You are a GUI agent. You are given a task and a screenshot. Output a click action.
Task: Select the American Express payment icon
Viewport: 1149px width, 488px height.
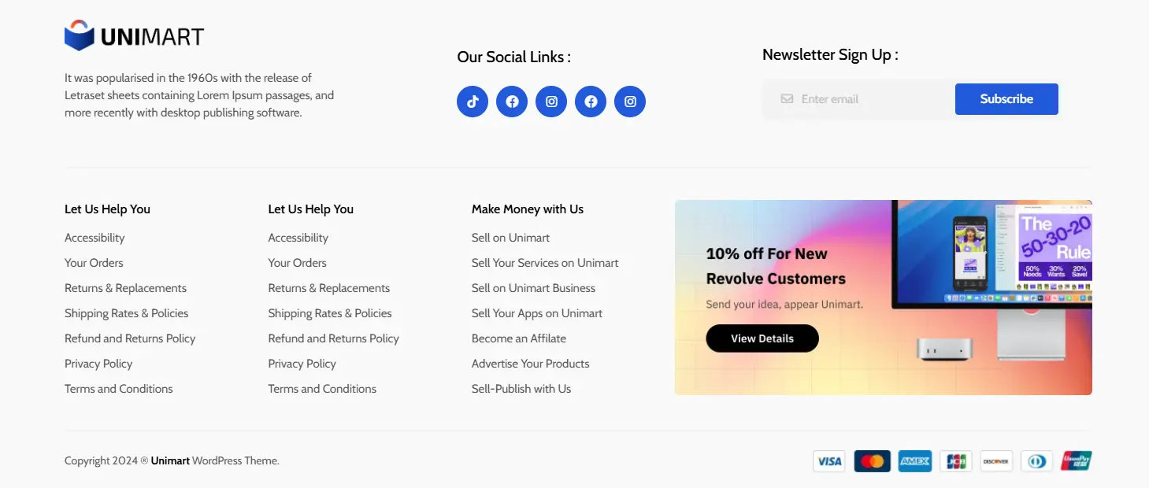coord(914,460)
